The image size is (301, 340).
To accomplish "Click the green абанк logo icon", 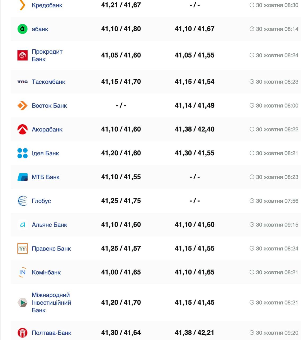I will (23, 29).
